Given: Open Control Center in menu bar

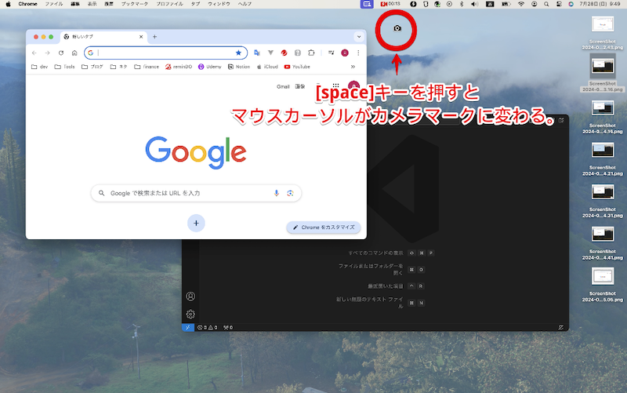Looking at the screenshot, I should 559,4.
